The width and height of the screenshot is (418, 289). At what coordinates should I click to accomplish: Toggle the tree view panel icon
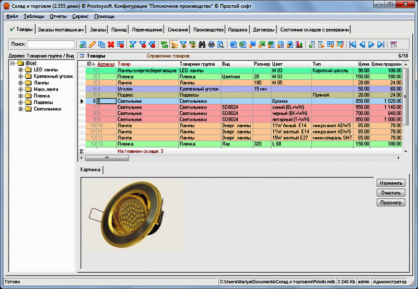click(x=174, y=44)
